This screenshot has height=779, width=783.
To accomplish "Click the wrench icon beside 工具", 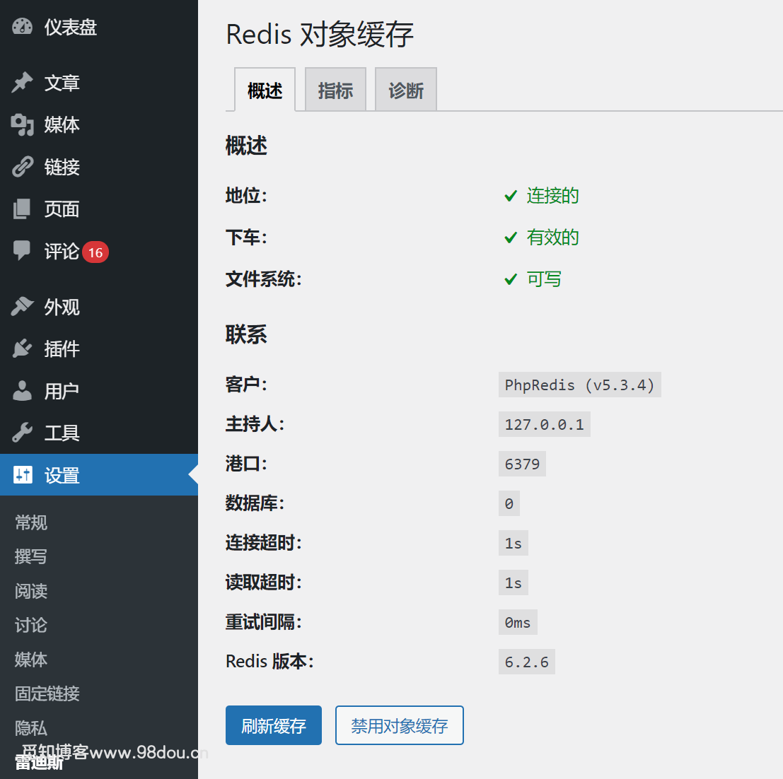I will tap(22, 433).
